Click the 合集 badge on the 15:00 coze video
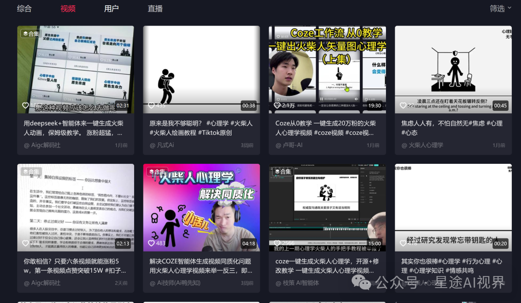The height and width of the screenshot is (303, 521). (283, 171)
